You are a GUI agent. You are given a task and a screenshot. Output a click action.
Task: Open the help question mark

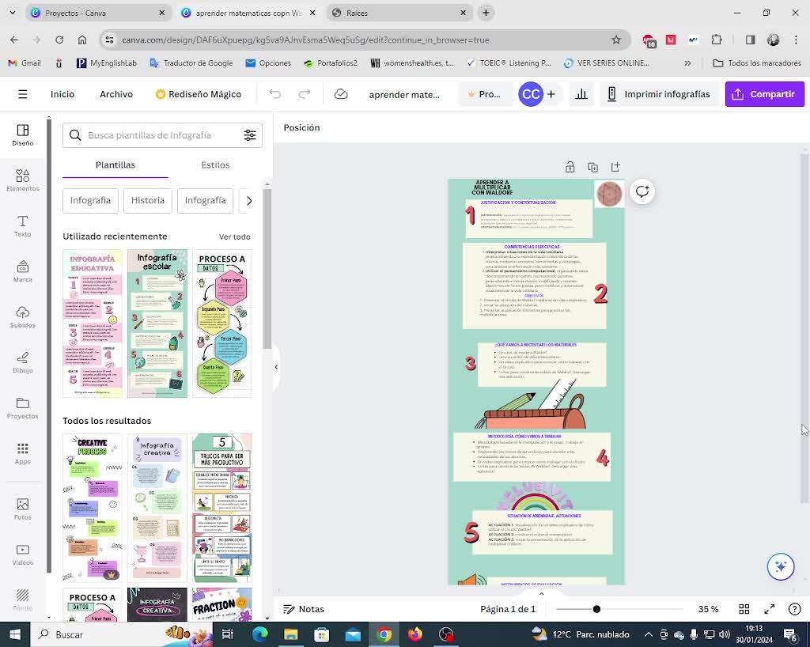tap(794, 609)
